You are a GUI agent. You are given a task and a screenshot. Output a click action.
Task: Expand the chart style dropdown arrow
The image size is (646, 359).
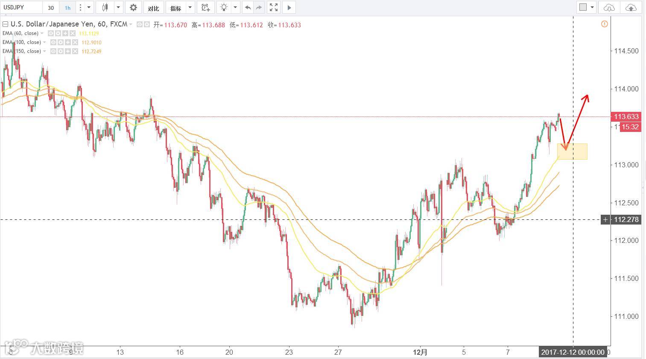click(118, 7)
